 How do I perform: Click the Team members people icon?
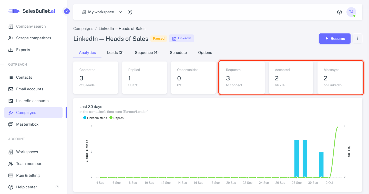[11, 164]
